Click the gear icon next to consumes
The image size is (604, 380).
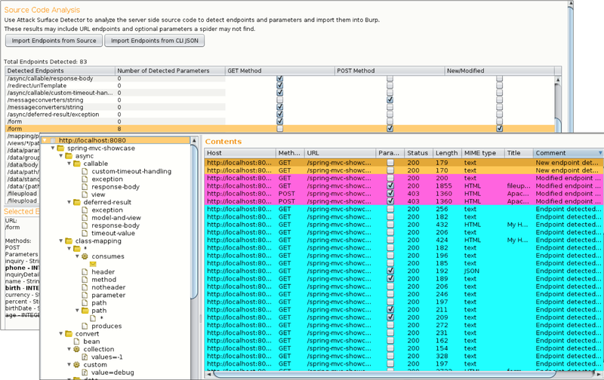click(x=85, y=256)
